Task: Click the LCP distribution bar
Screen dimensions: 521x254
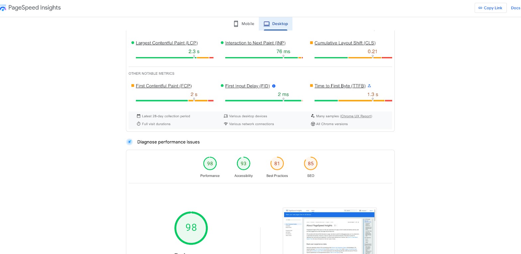Action: pos(174,58)
